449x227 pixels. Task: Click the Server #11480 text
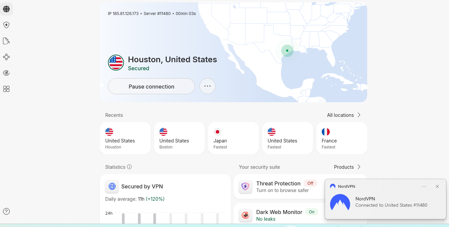click(x=157, y=14)
